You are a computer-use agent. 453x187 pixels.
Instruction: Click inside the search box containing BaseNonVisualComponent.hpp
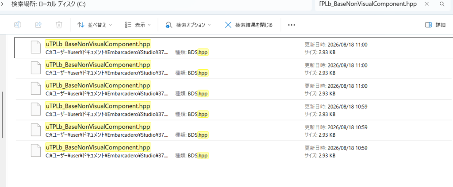(x=368, y=4)
